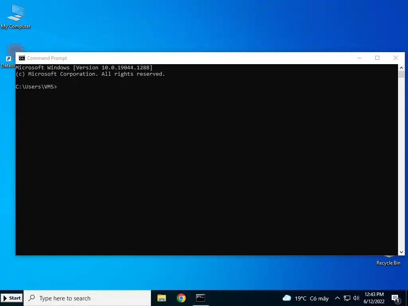Click the Command Prompt scrollbar thumb
This screenshot has height=306, width=408.
click(x=401, y=74)
